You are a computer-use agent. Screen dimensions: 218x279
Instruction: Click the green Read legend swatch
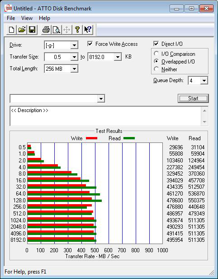click(129, 138)
